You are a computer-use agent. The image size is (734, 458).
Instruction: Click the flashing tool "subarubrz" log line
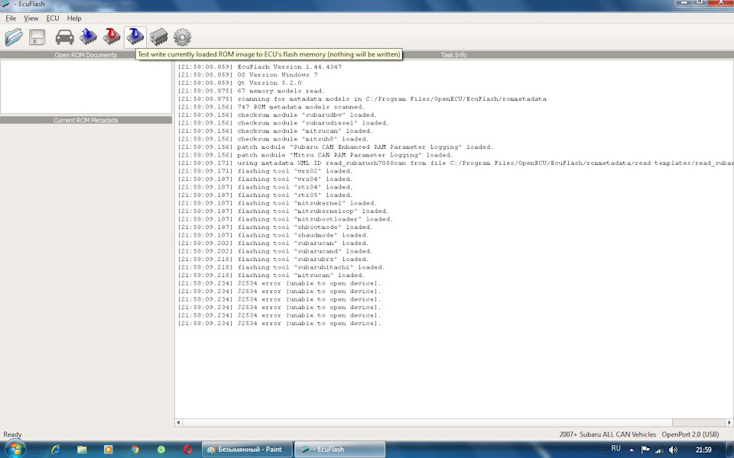coord(274,260)
